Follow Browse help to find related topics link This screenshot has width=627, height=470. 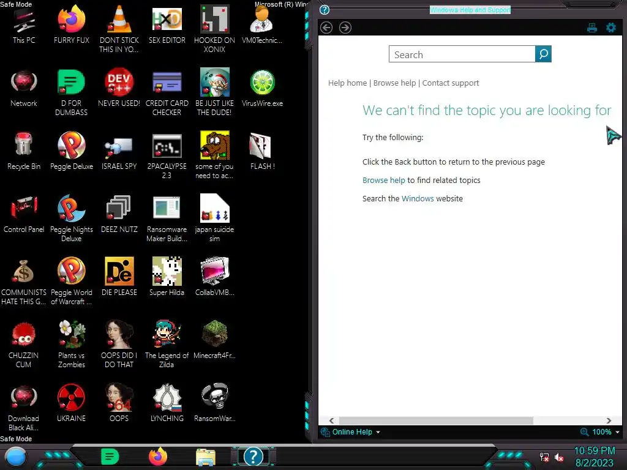click(383, 181)
